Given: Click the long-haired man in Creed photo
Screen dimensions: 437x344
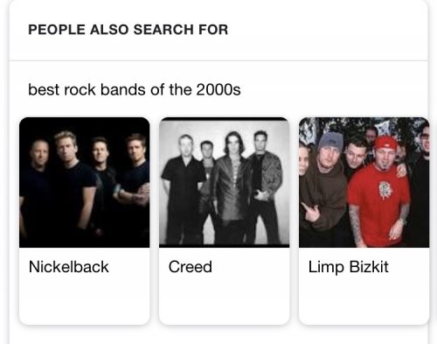Looking at the screenshot, I should [x=232, y=186].
